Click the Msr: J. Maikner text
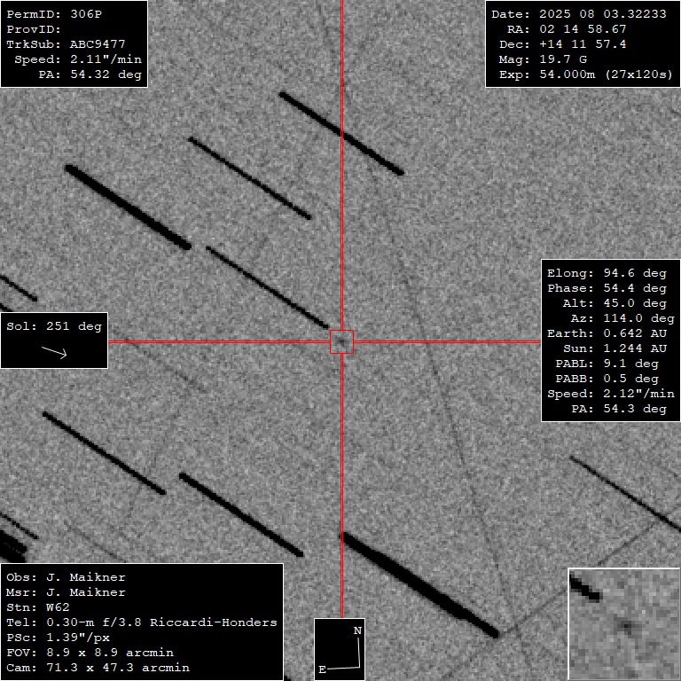Image resolution: width=681 pixels, height=681 pixels. (x=66, y=592)
